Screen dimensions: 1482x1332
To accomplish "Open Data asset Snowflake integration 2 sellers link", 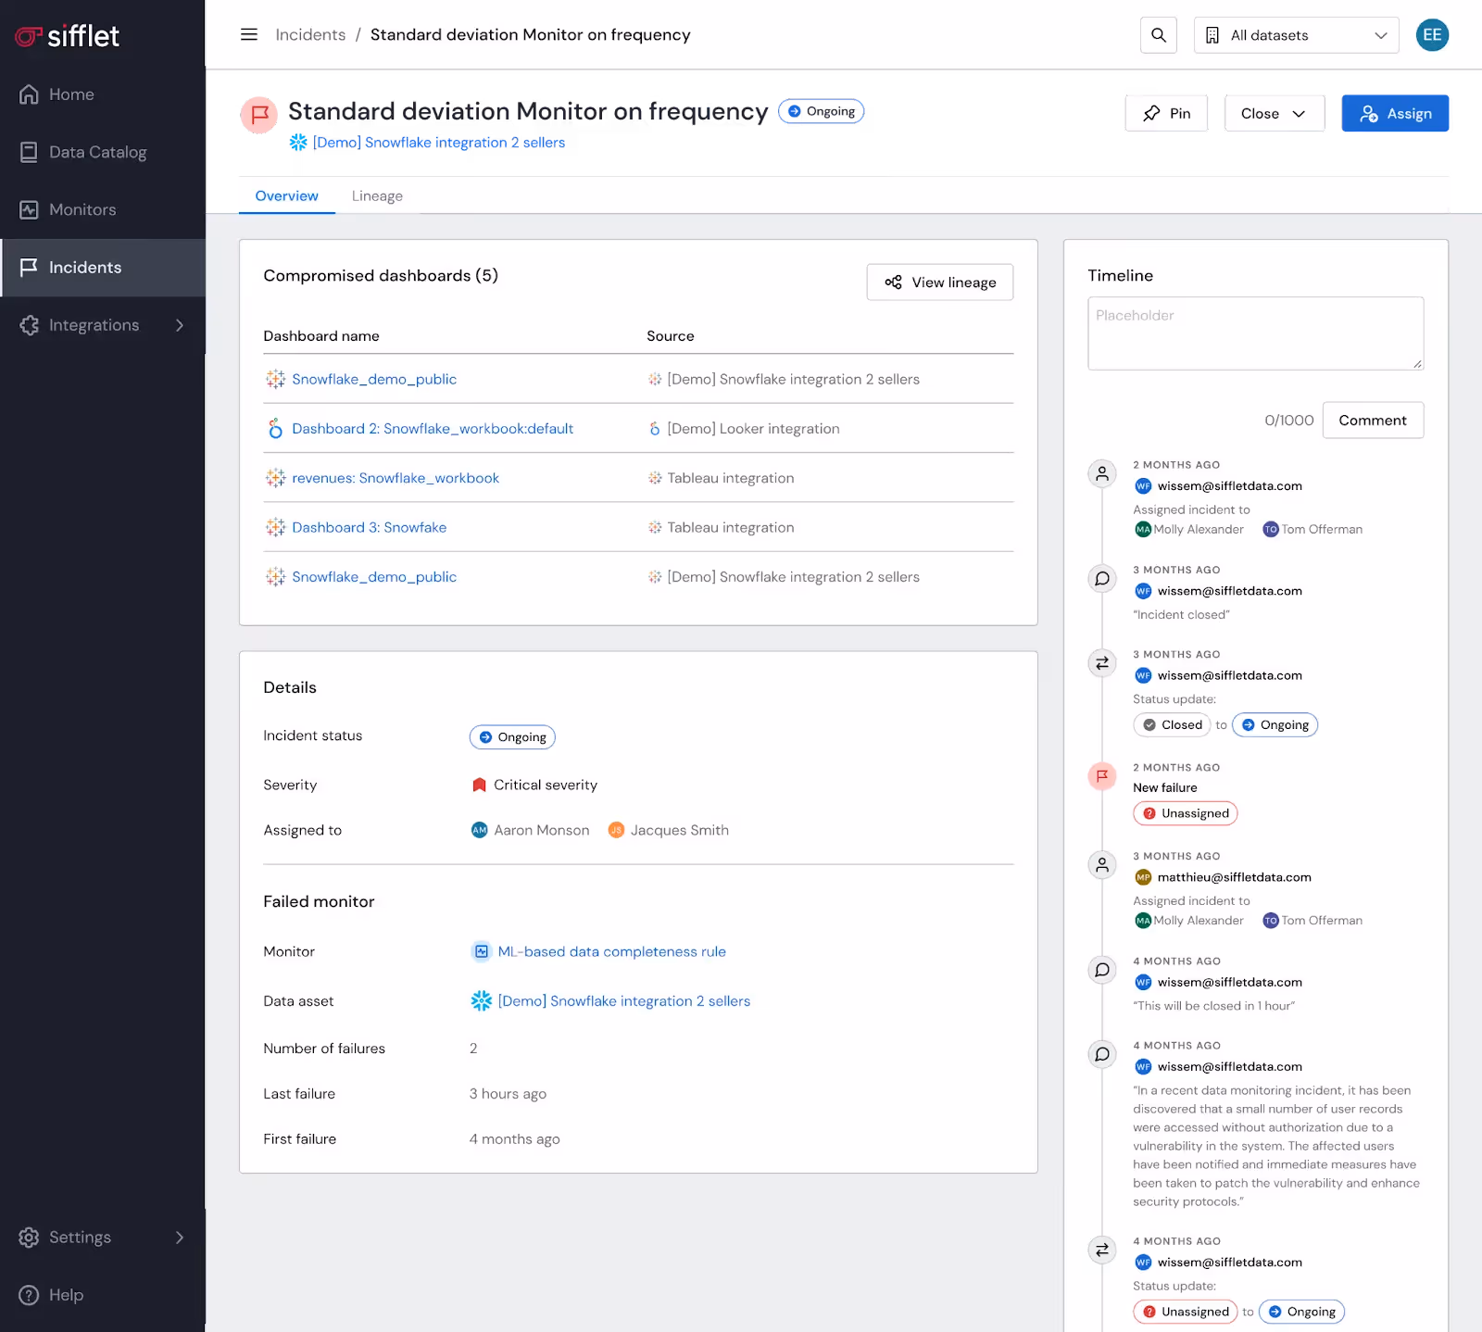I will click(x=623, y=1001).
